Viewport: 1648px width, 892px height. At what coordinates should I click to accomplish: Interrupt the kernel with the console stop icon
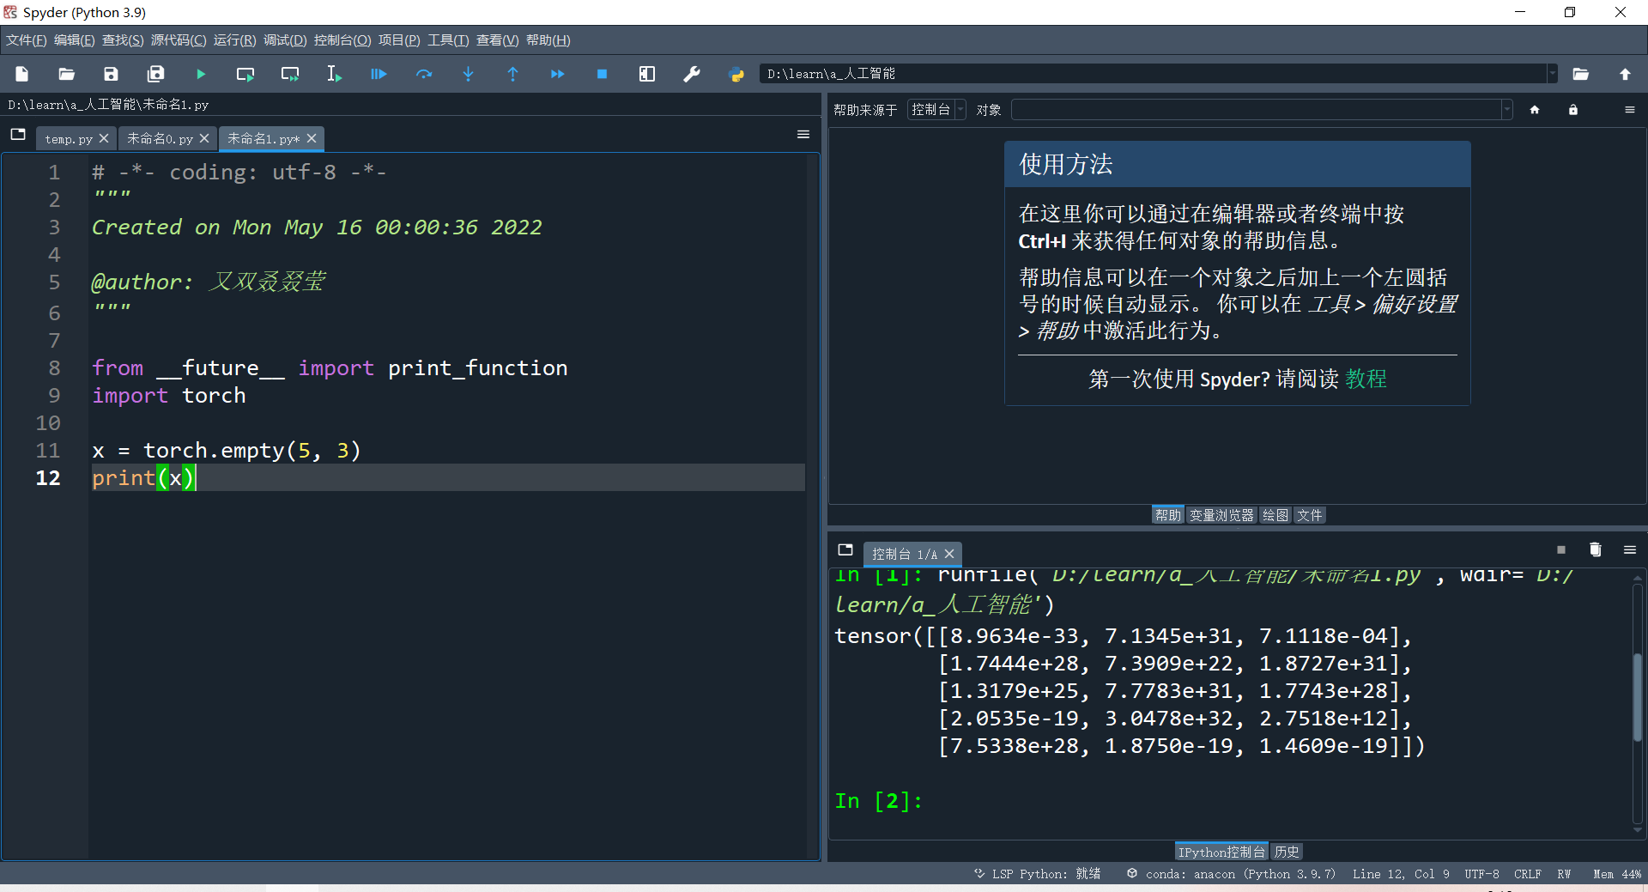(1561, 550)
